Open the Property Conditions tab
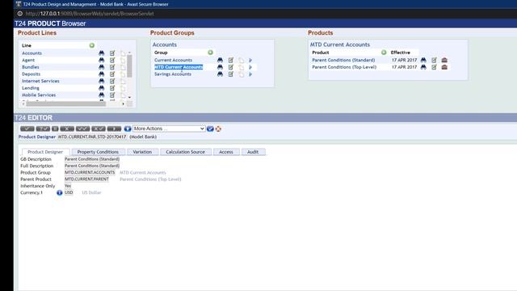The height and width of the screenshot is (291, 517). coord(98,152)
